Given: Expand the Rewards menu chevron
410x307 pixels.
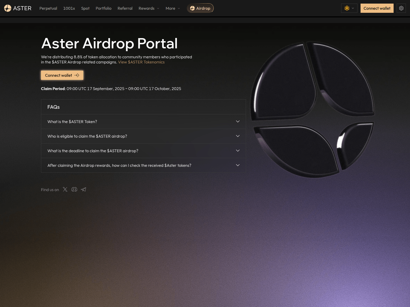Looking at the screenshot, I should click(x=158, y=8).
